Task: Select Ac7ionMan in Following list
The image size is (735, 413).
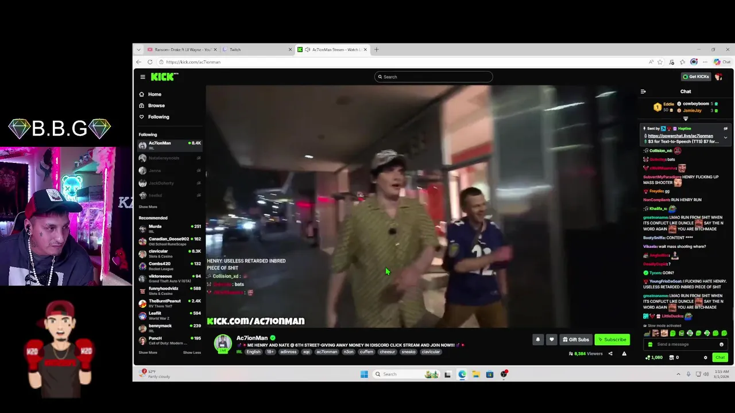Action: click(x=170, y=145)
